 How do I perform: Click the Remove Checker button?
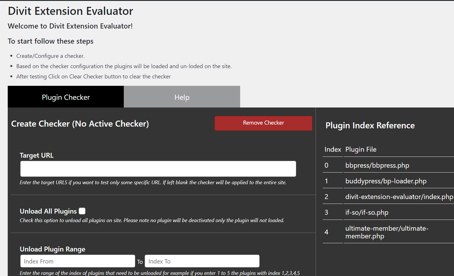pyautogui.click(x=263, y=123)
